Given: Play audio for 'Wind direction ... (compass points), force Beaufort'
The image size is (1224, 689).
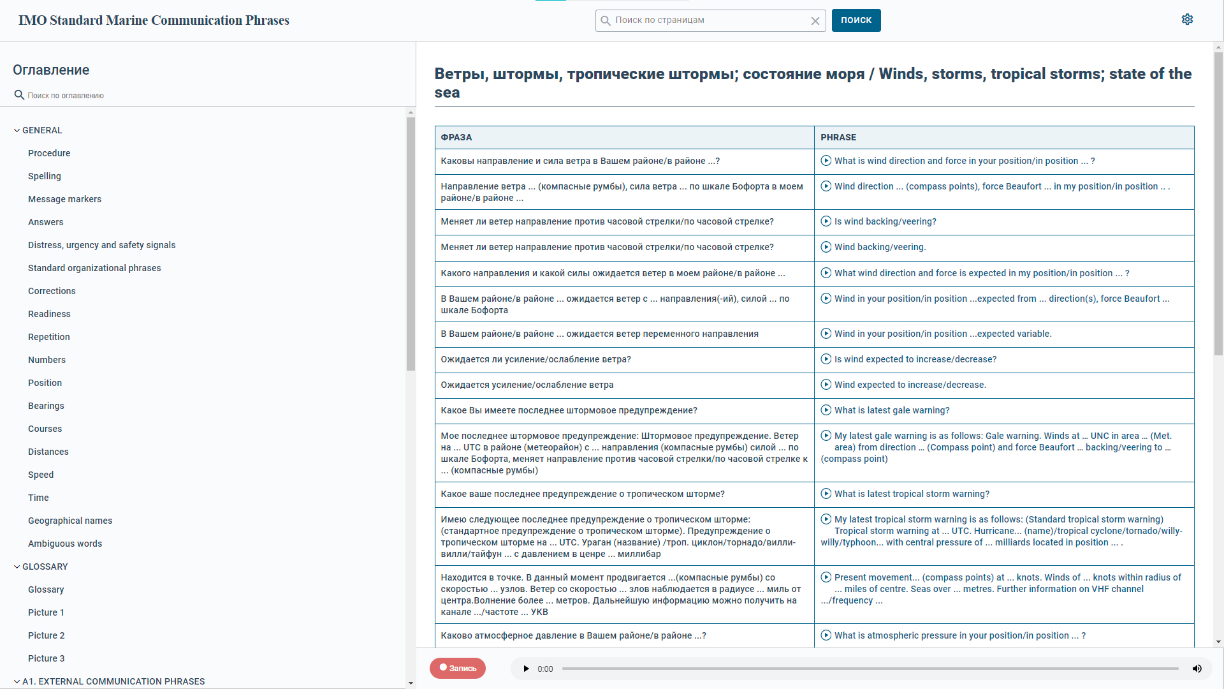Looking at the screenshot, I should point(826,186).
